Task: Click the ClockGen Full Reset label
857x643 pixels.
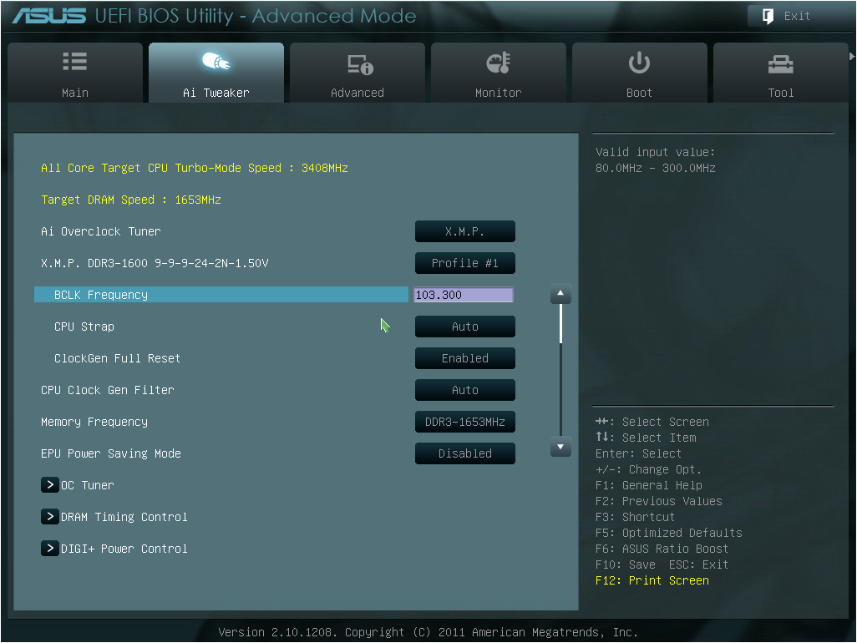Action: 117,358
